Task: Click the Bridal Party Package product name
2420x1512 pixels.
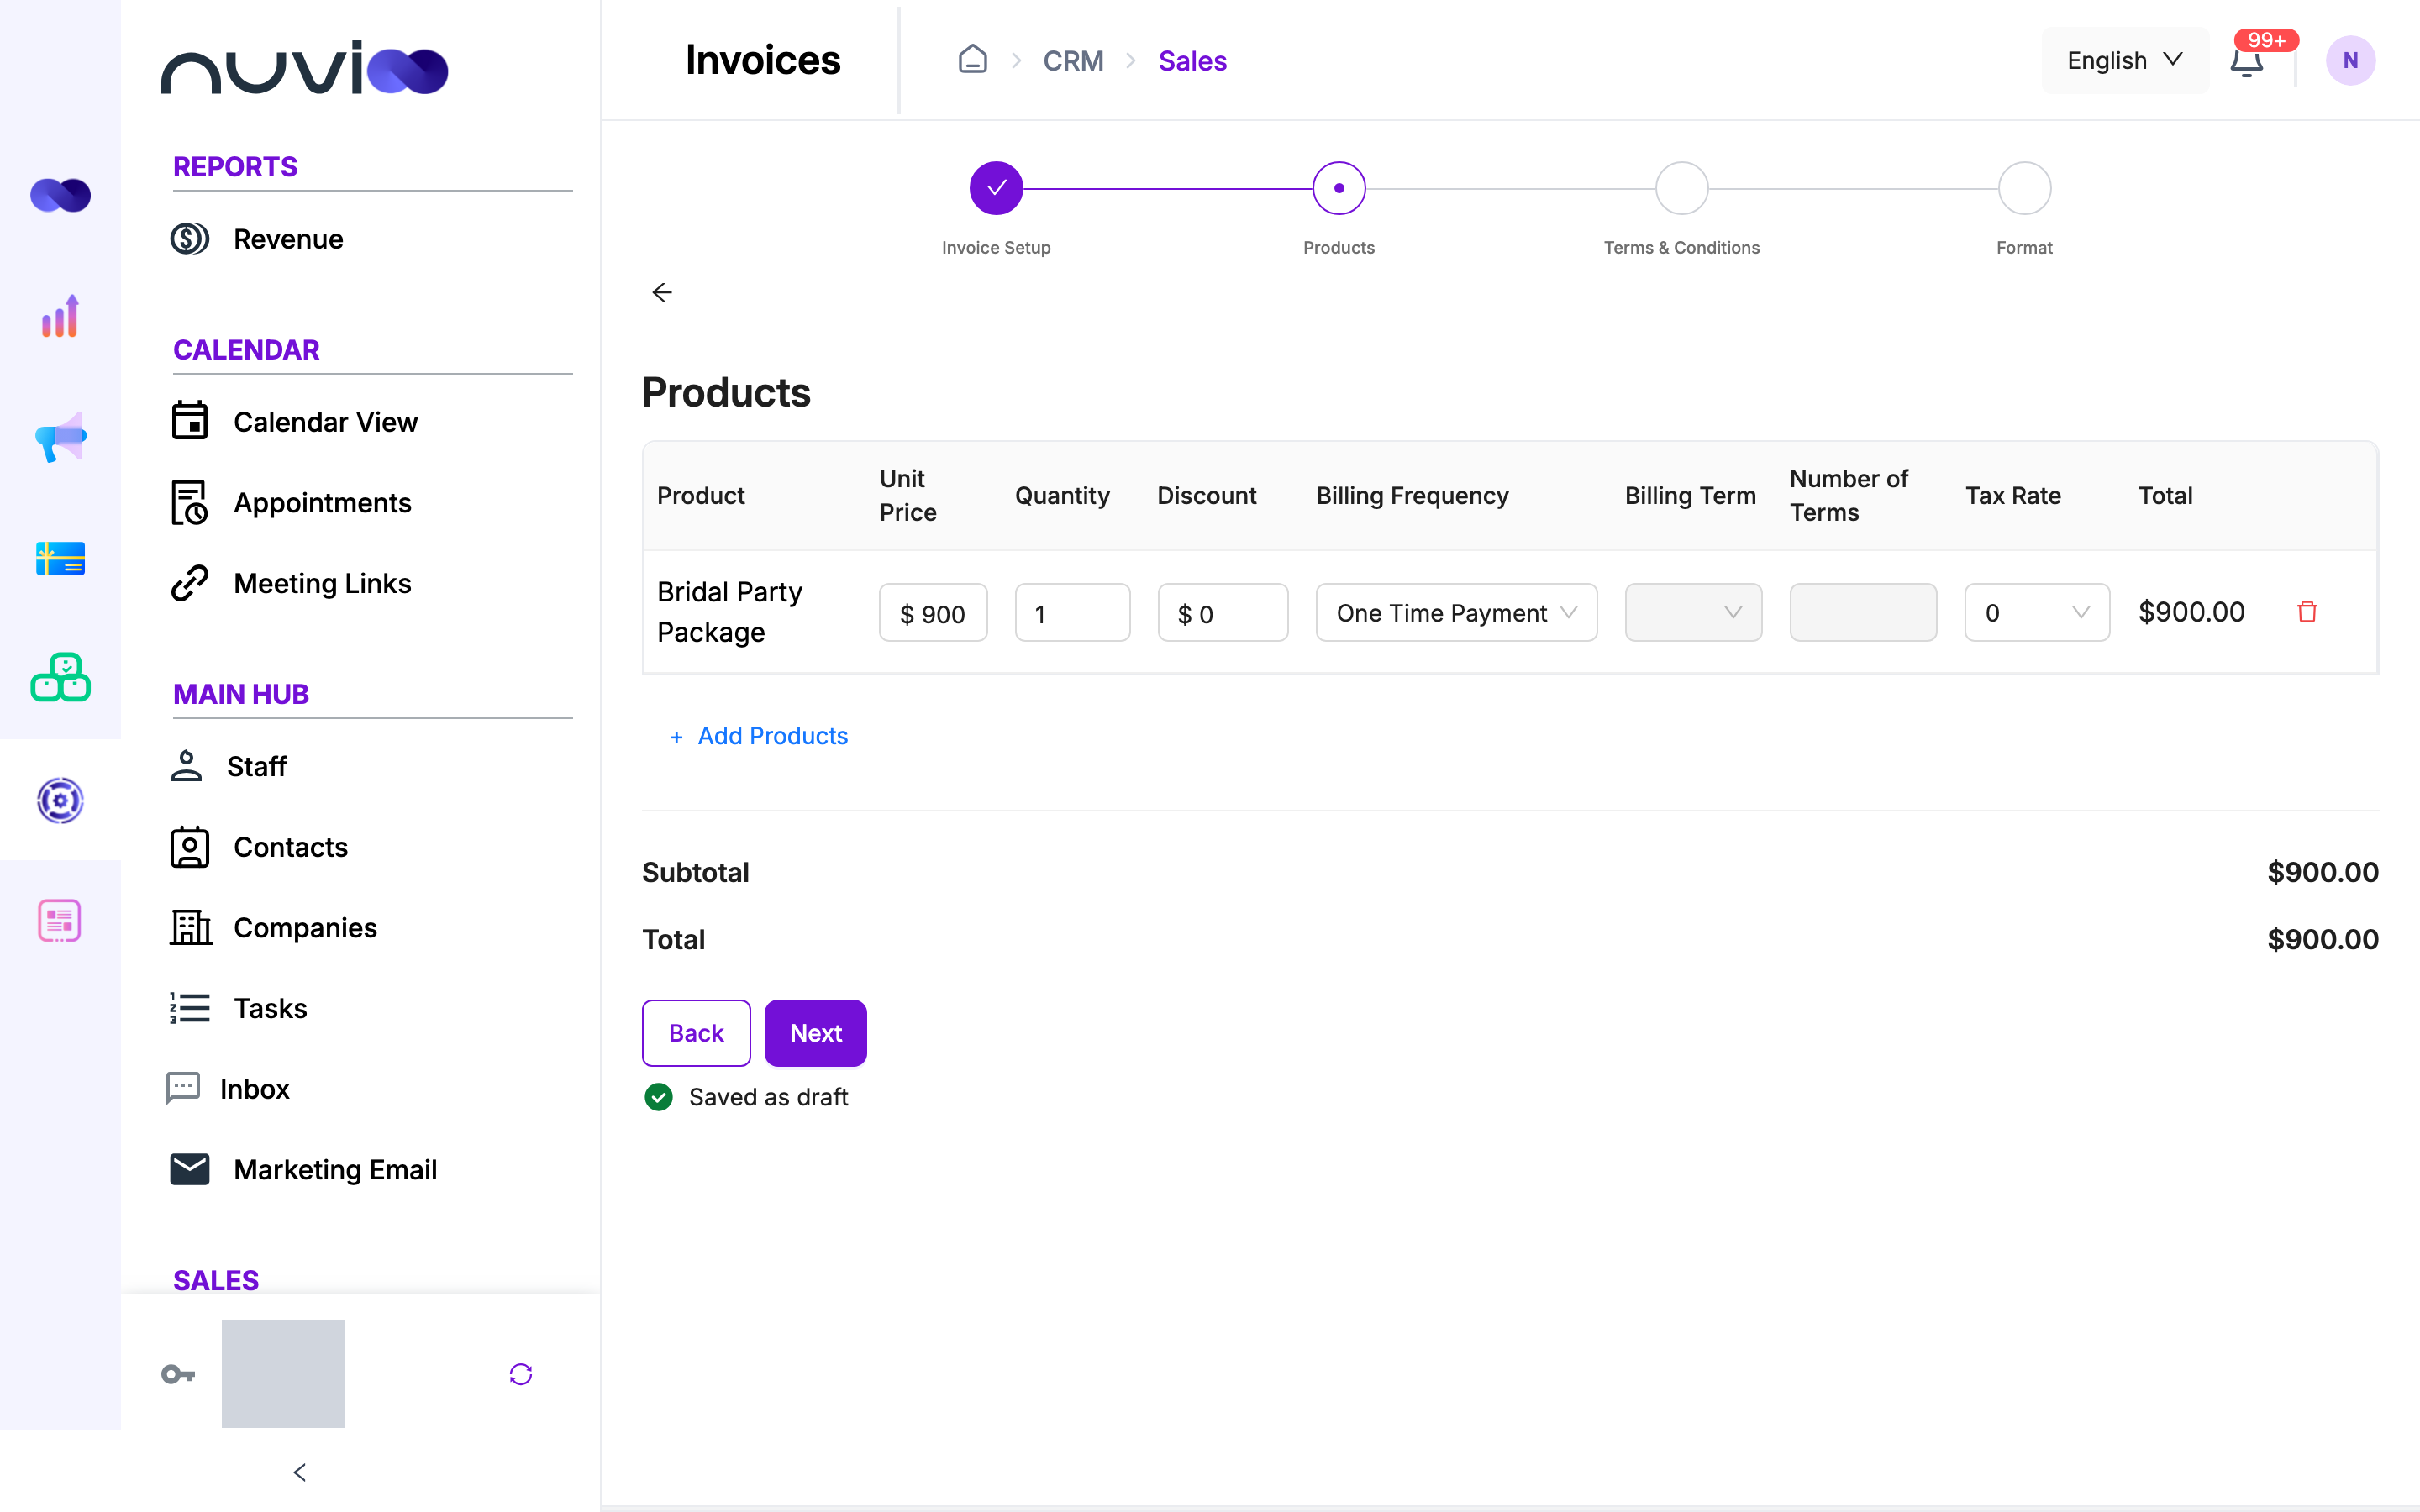Action: 730,612
